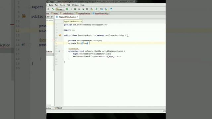
Task: Click the class gutter icon on line 9
Action: 60,35
